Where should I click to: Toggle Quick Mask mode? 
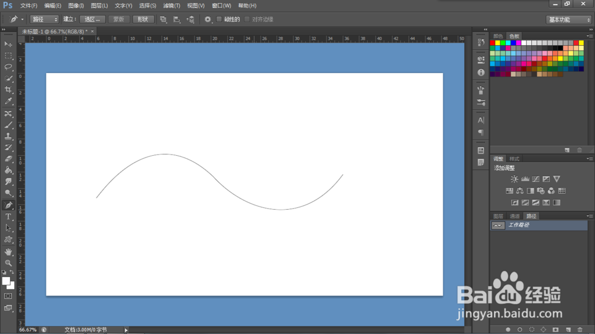(x=8, y=296)
